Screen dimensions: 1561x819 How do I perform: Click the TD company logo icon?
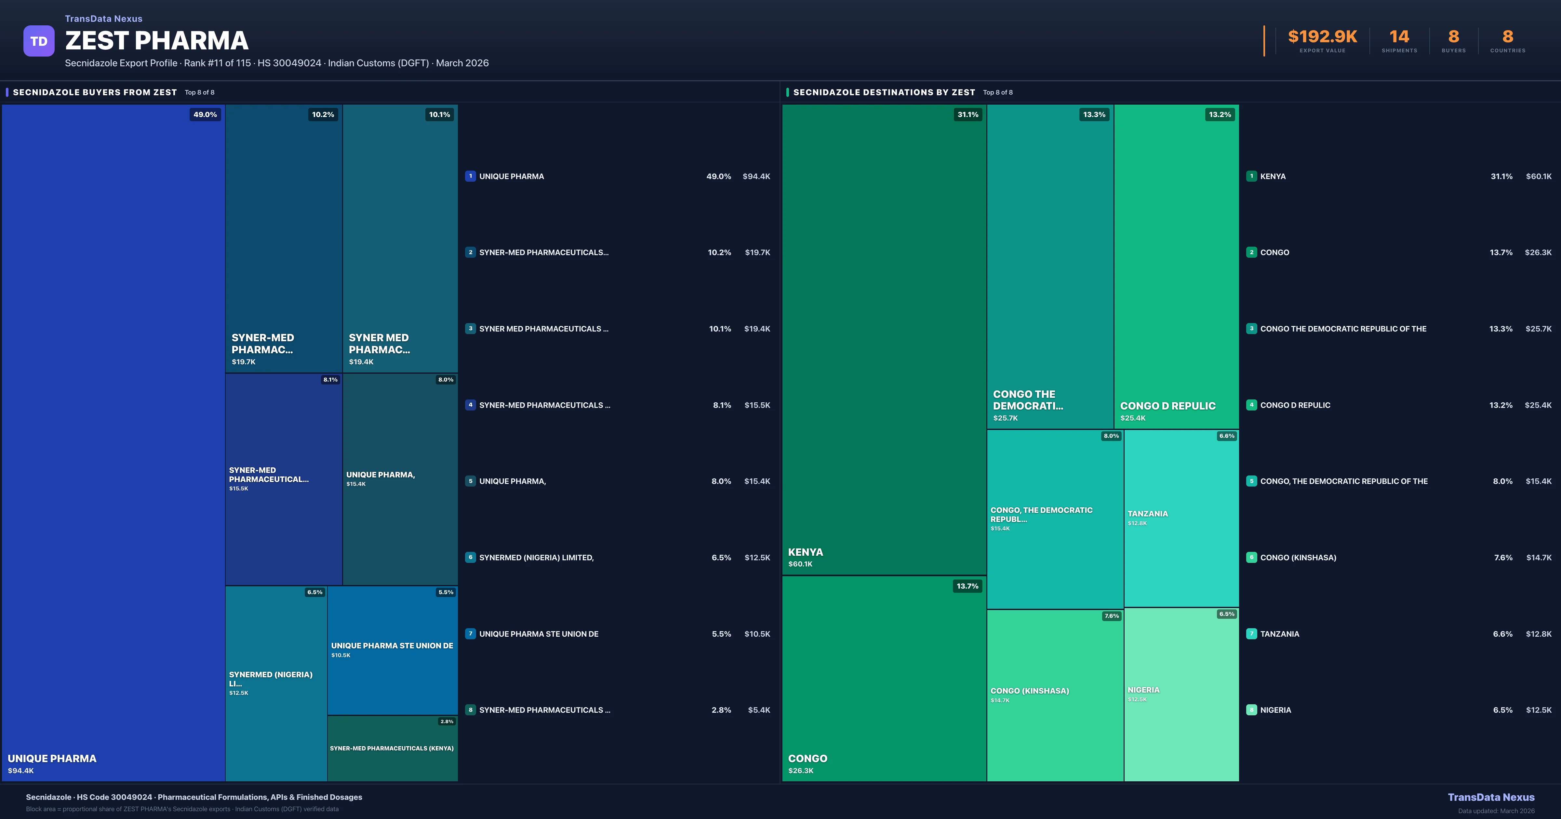pos(39,40)
